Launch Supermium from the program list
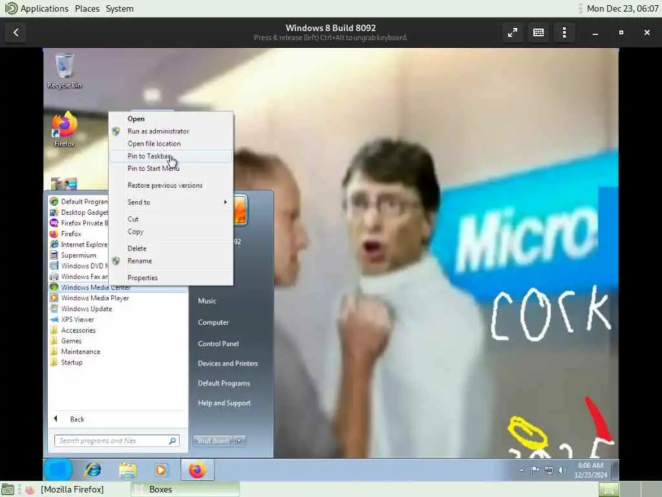The height and width of the screenshot is (497, 662). 78,255
